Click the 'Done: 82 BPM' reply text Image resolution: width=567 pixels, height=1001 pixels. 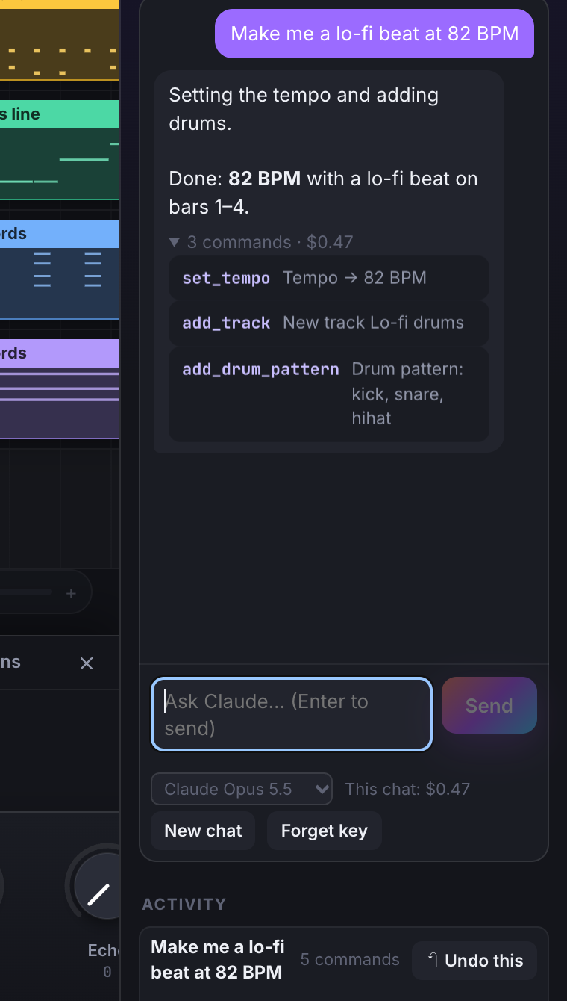pyautogui.click(x=323, y=193)
